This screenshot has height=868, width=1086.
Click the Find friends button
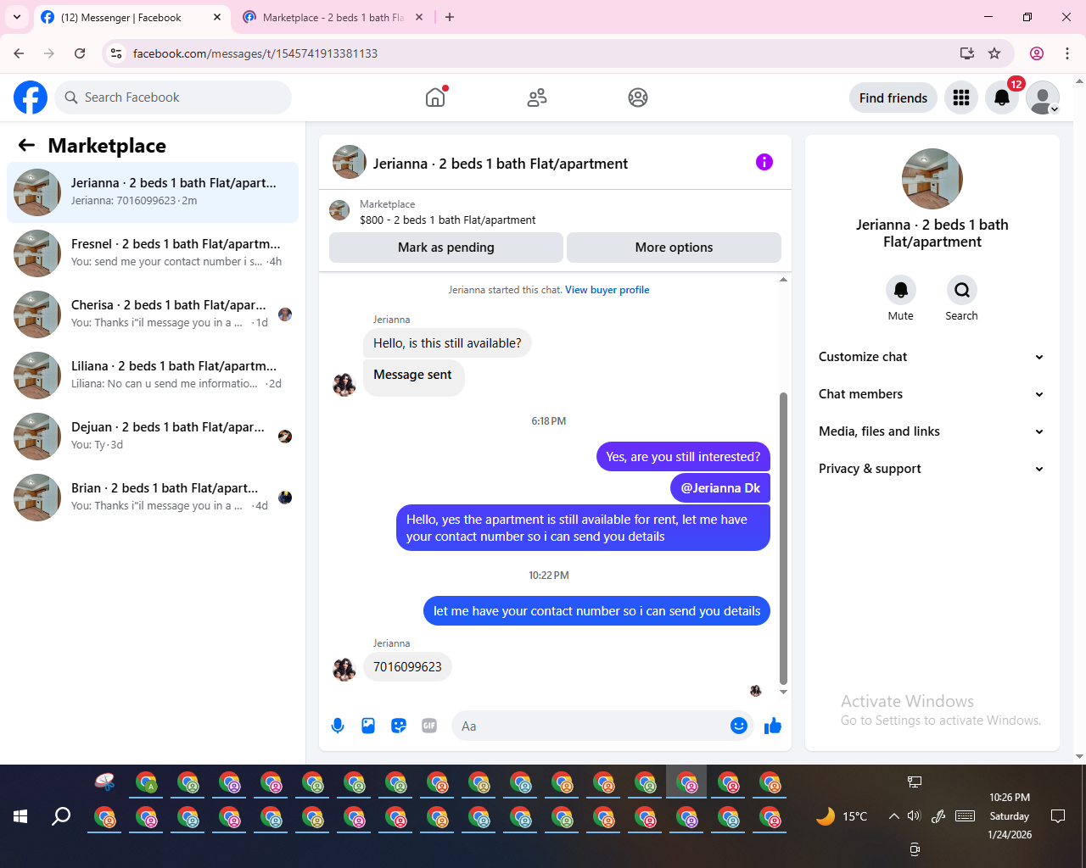pos(893,97)
